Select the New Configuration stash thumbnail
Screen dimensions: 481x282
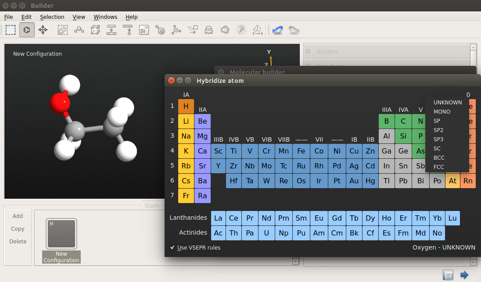point(61,234)
